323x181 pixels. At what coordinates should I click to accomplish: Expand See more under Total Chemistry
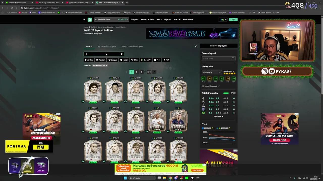219,116
